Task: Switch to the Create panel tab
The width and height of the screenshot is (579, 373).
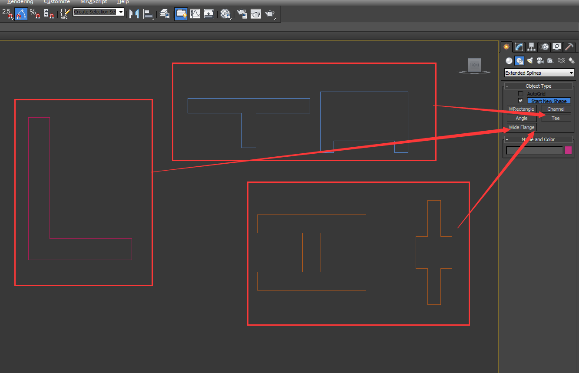Action: tap(506, 47)
